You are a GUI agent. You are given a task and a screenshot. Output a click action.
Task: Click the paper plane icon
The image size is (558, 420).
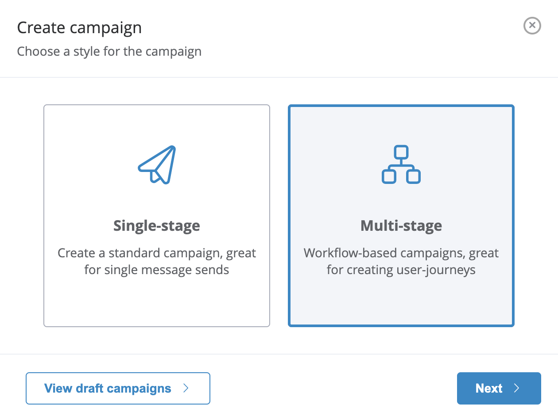point(158,164)
